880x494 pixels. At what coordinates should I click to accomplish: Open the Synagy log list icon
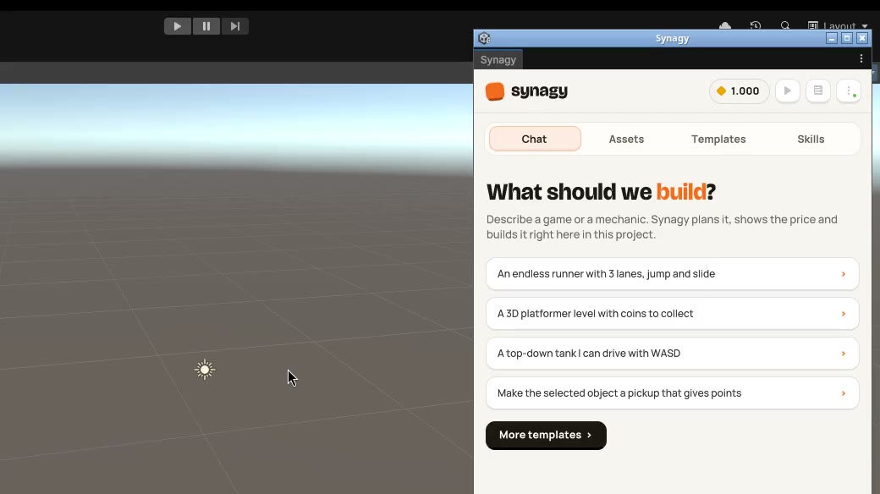point(818,91)
